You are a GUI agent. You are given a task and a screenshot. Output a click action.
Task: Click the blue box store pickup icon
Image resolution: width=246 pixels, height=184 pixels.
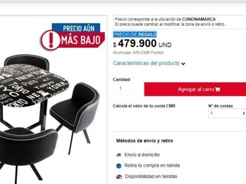coord(119,166)
